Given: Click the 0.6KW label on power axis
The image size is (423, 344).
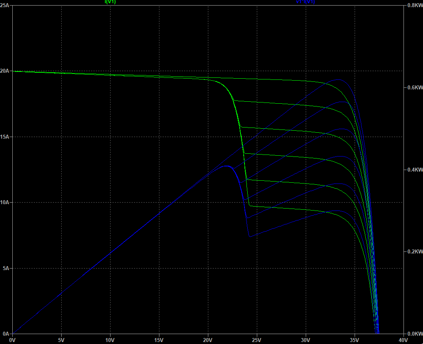Looking at the screenshot, I should pyautogui.click(x=414, y=88).
